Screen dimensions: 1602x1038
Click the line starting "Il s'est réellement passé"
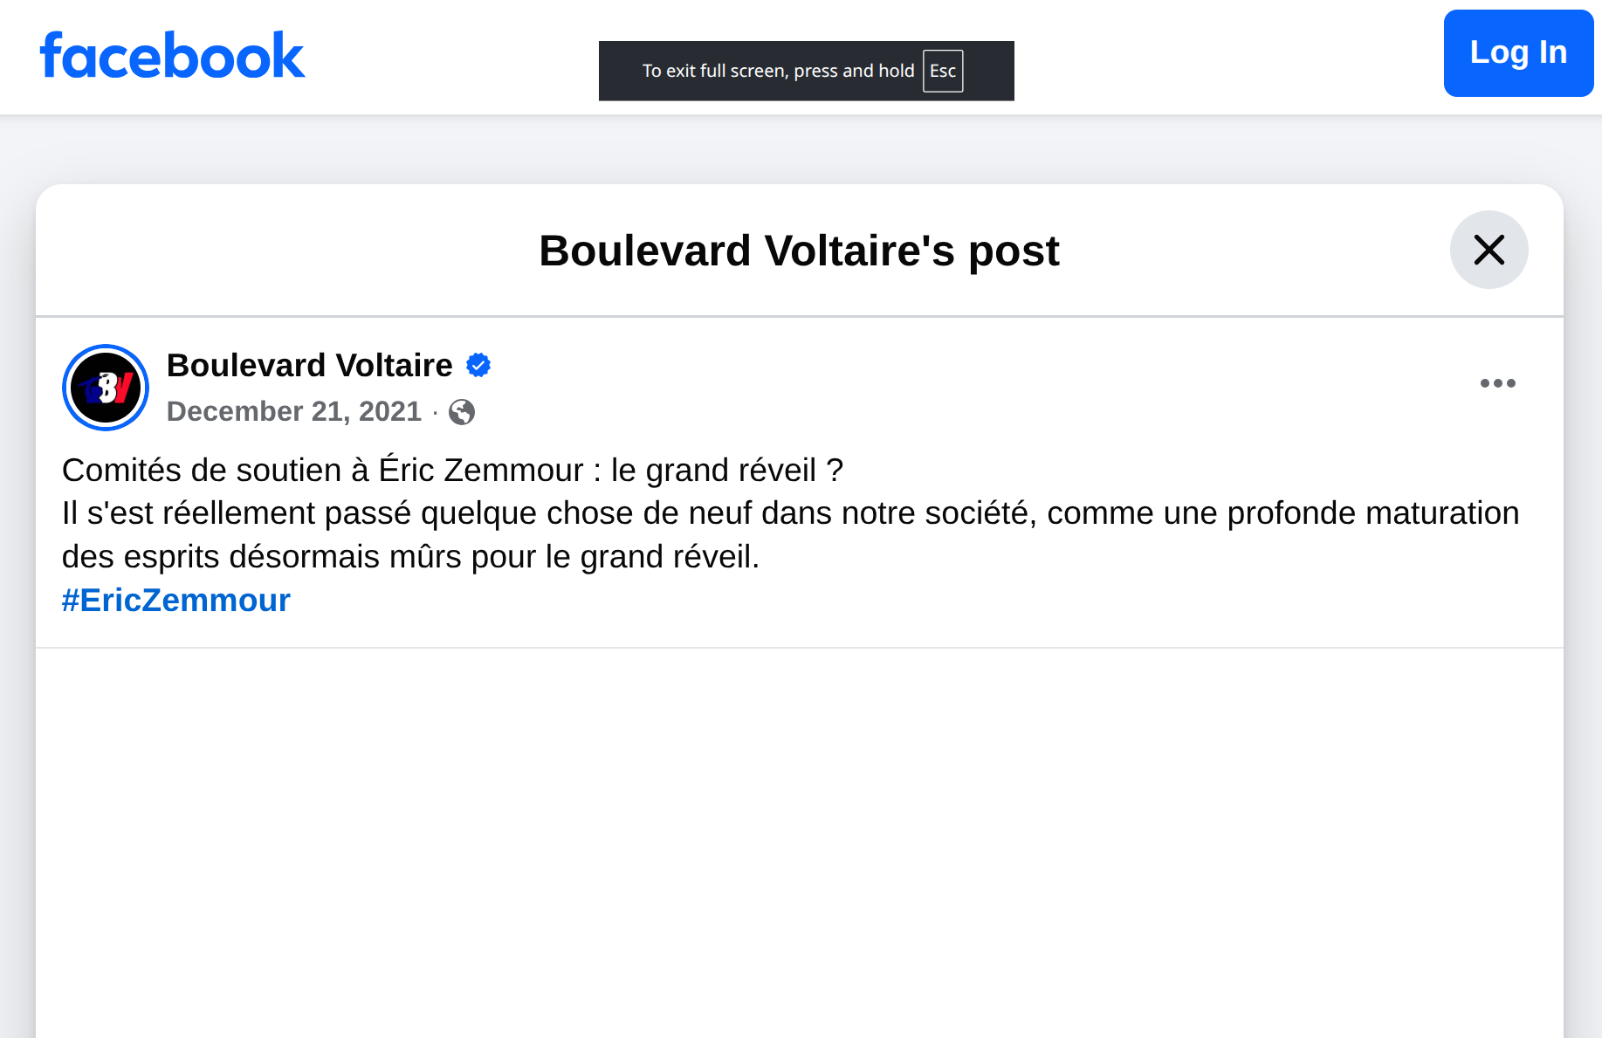coord(790,513)
